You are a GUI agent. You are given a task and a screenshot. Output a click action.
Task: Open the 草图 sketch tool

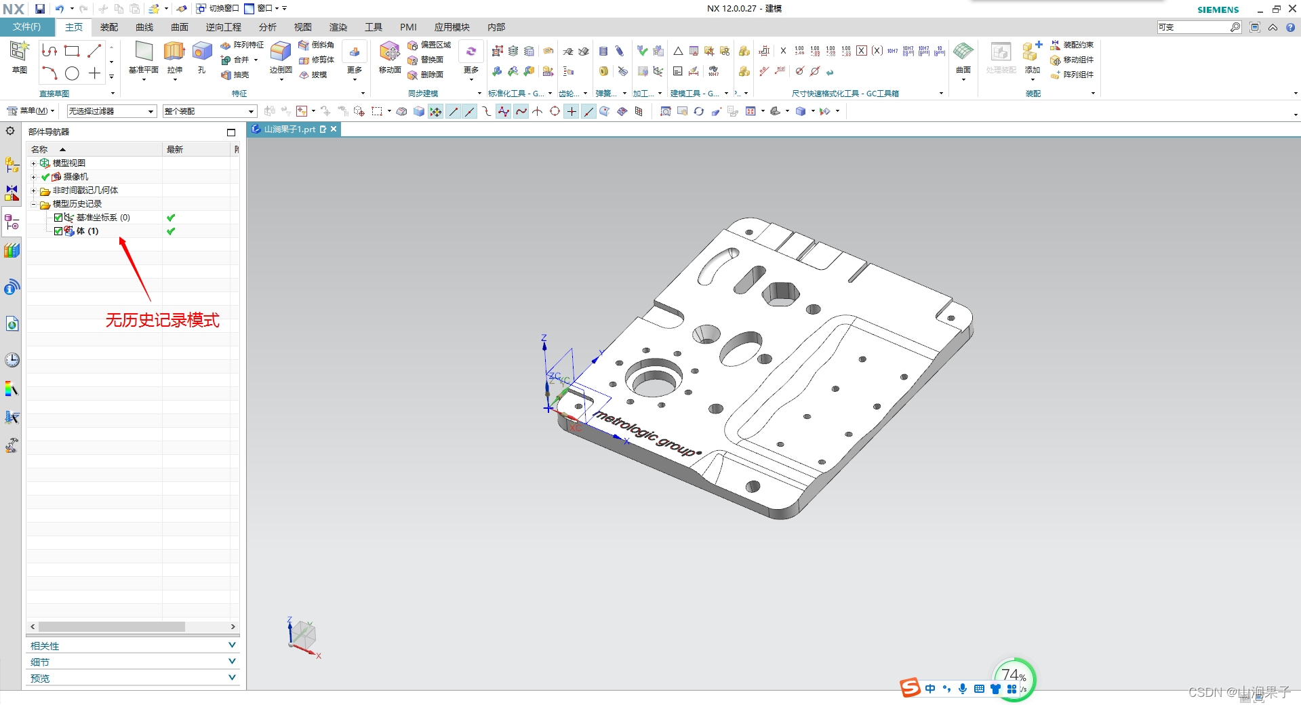pyautogui.click(x=20, y=57)
